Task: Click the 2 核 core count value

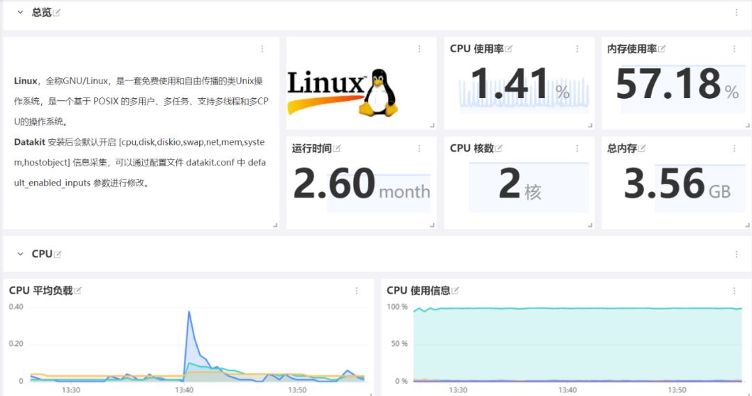Action: tap(520, 184)
